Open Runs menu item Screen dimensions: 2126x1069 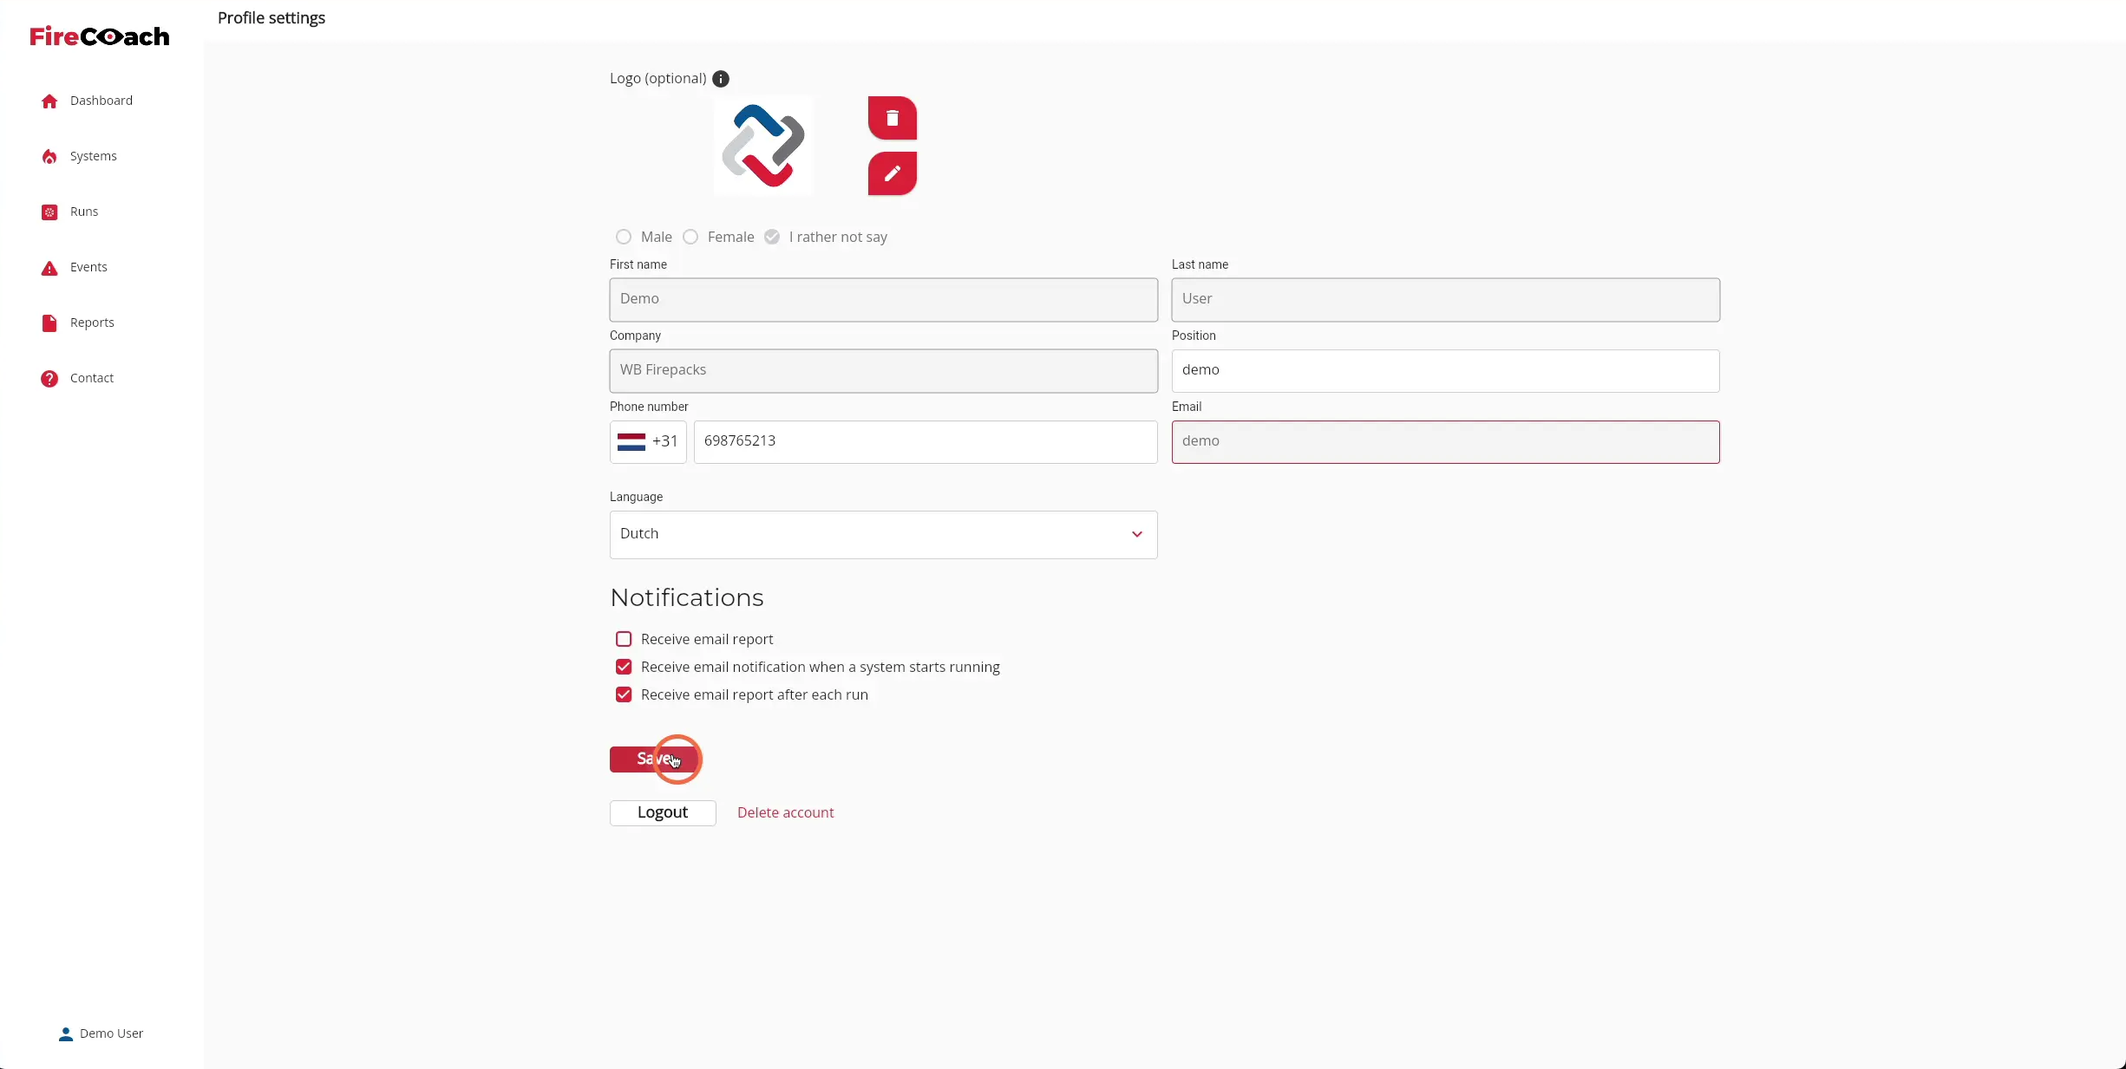84,212
